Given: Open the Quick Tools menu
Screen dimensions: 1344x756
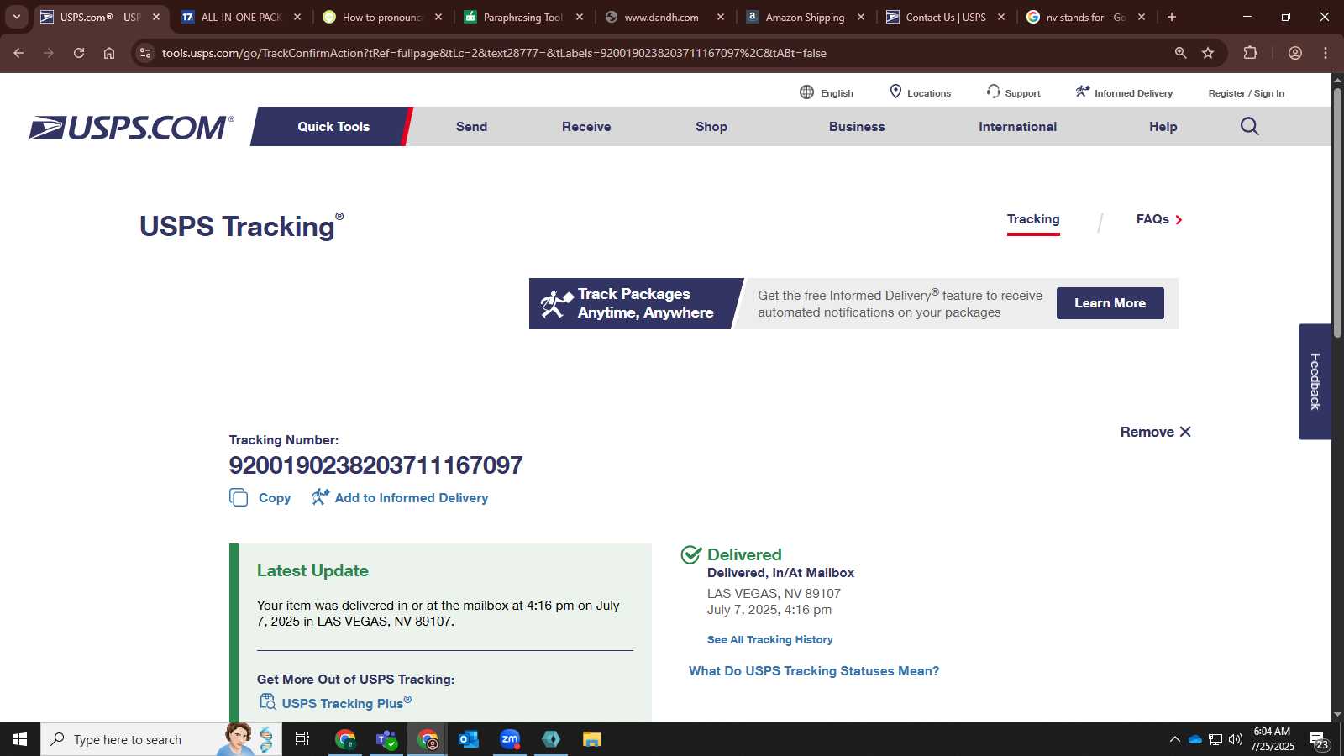Looking at the screenshot, I should coord(333,126).
